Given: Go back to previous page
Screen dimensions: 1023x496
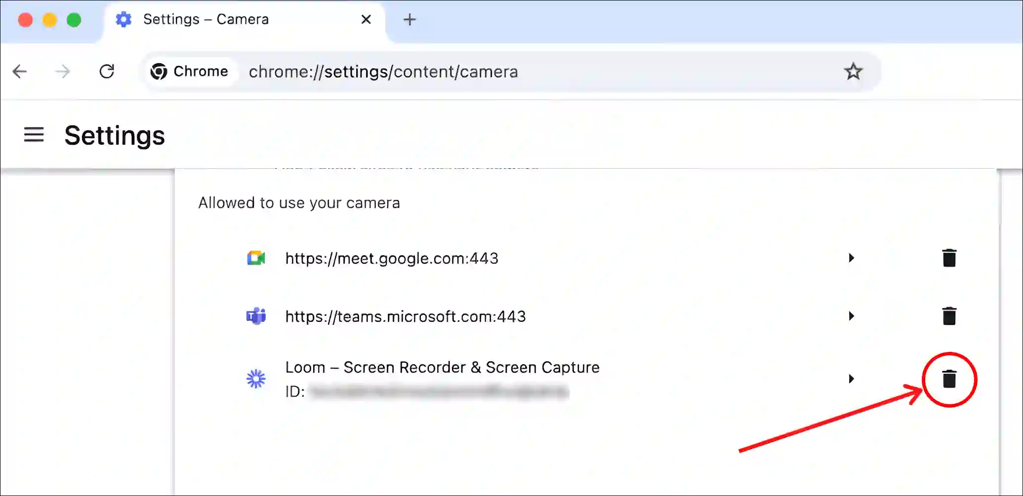Looking at the screenshot, I should pos(20,72).
